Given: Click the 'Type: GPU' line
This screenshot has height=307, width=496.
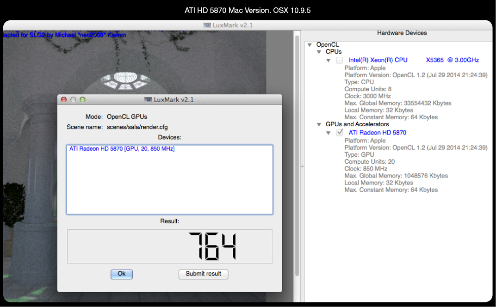Looking at the screenshot, I should click(359, 154).
